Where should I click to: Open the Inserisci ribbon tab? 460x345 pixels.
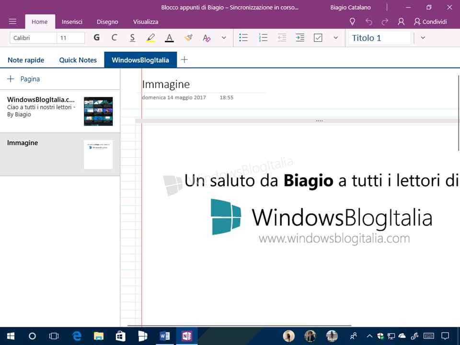72,22
